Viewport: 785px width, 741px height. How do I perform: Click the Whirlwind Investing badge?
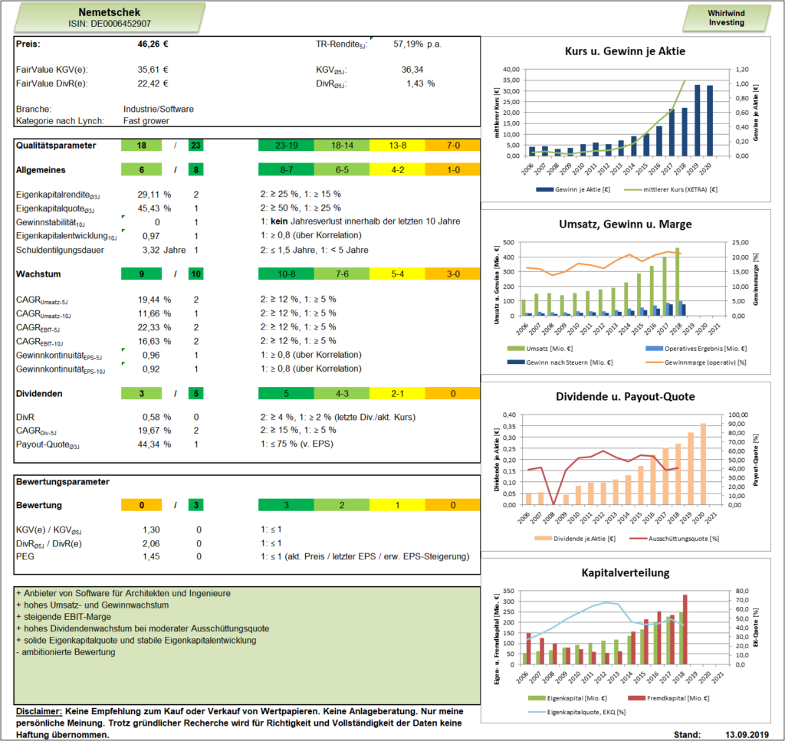[x=727, y=18]
